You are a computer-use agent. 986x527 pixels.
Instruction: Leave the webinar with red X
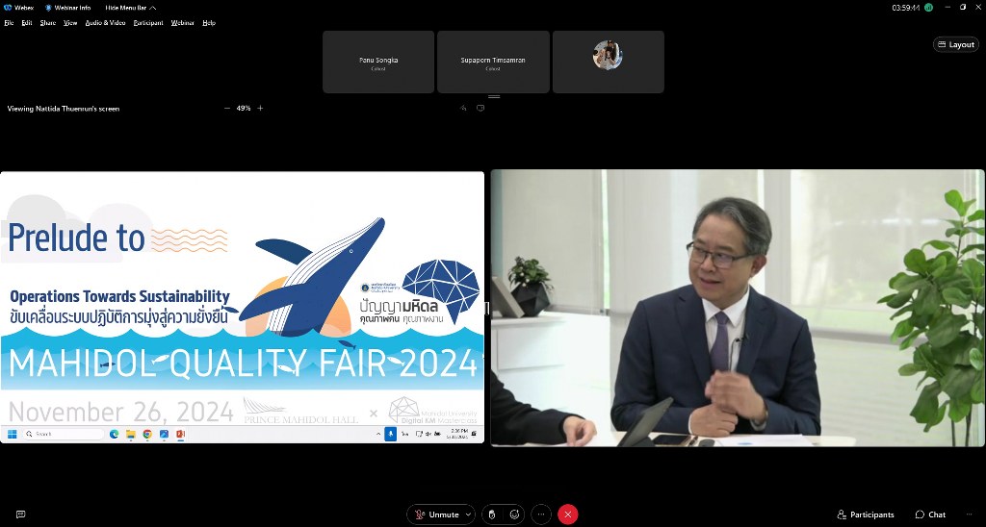568,514
